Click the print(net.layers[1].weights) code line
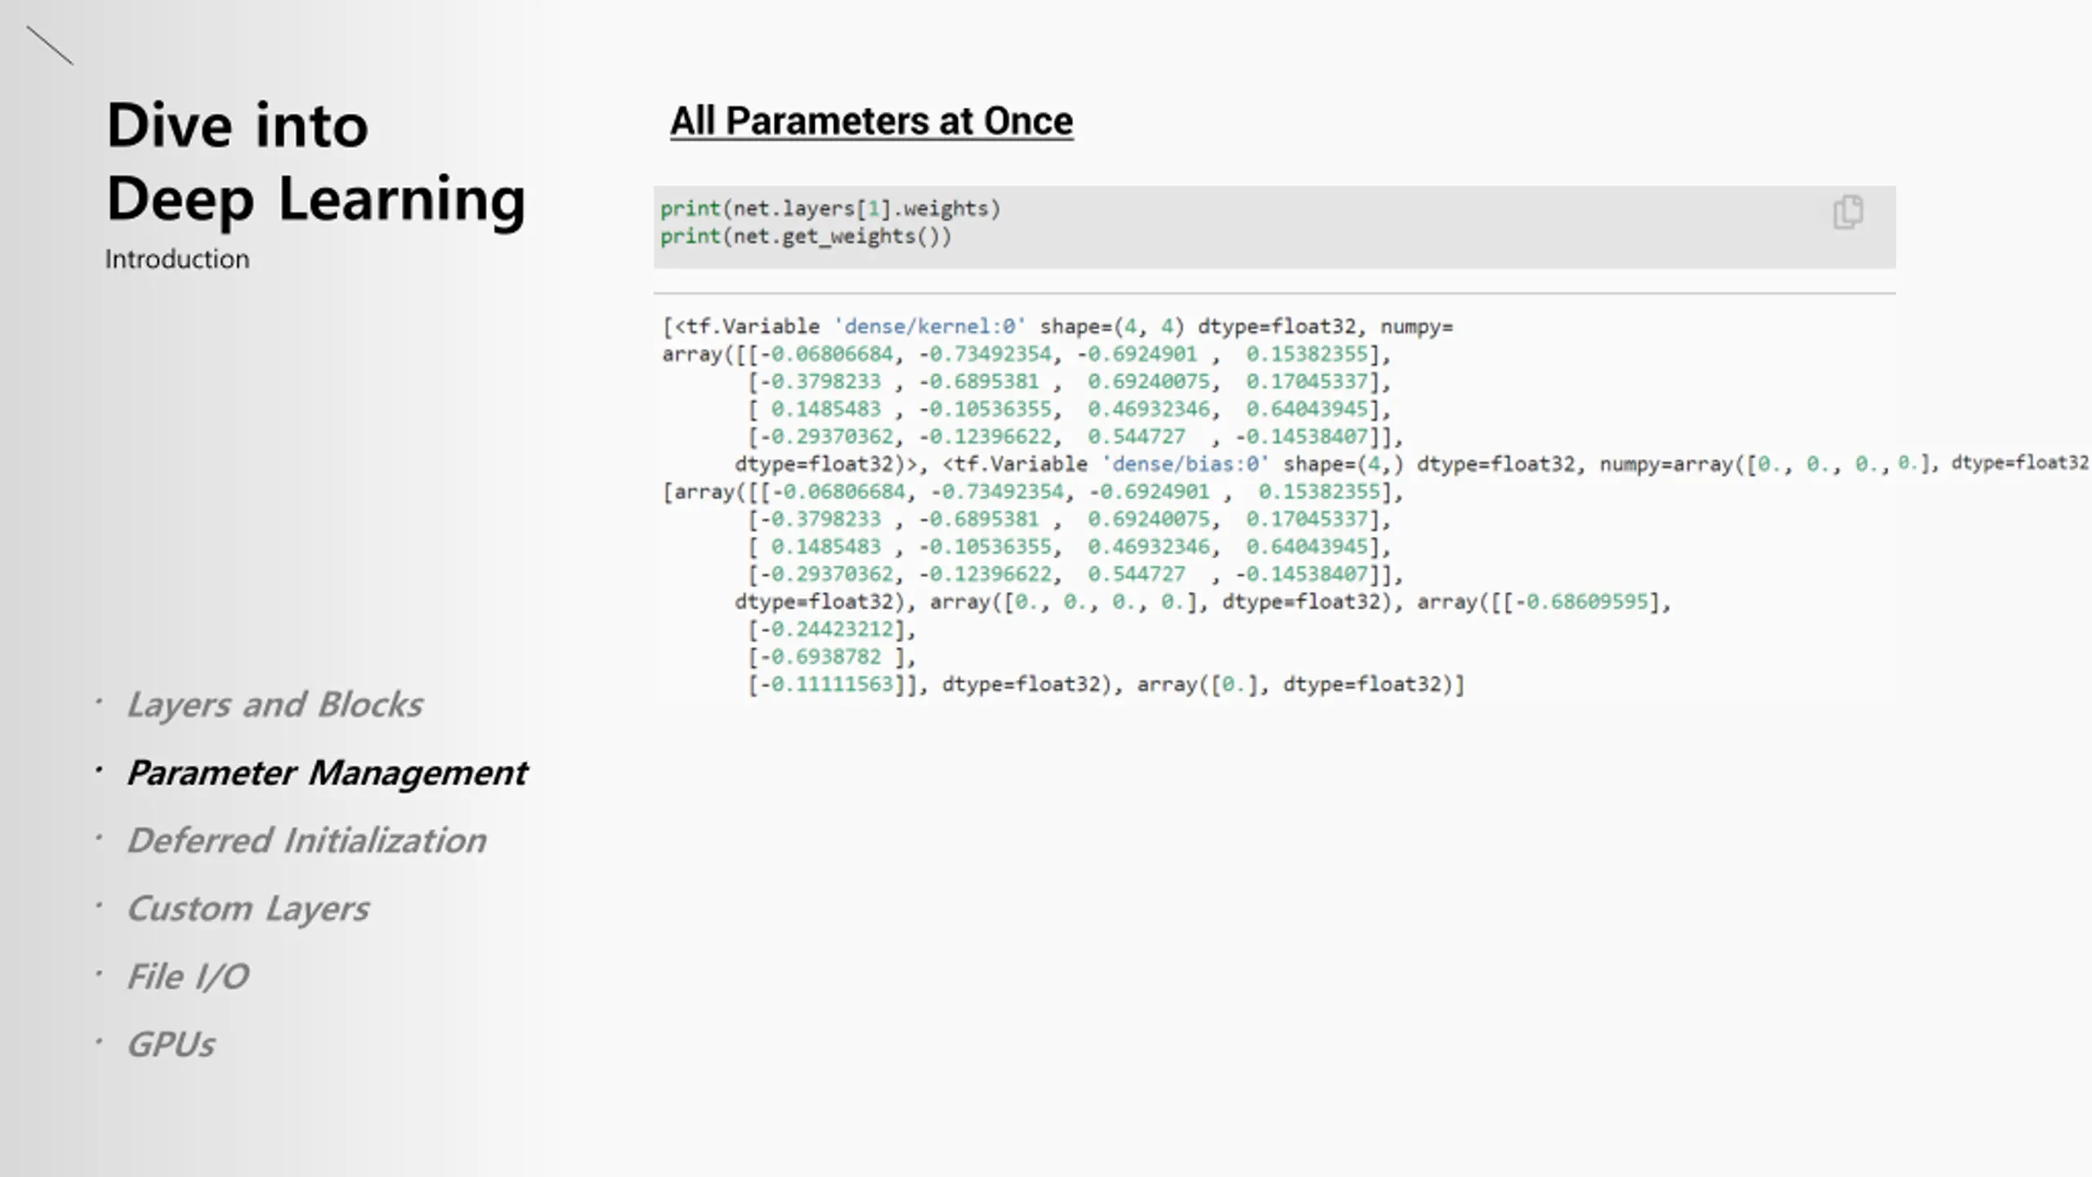 830,209
